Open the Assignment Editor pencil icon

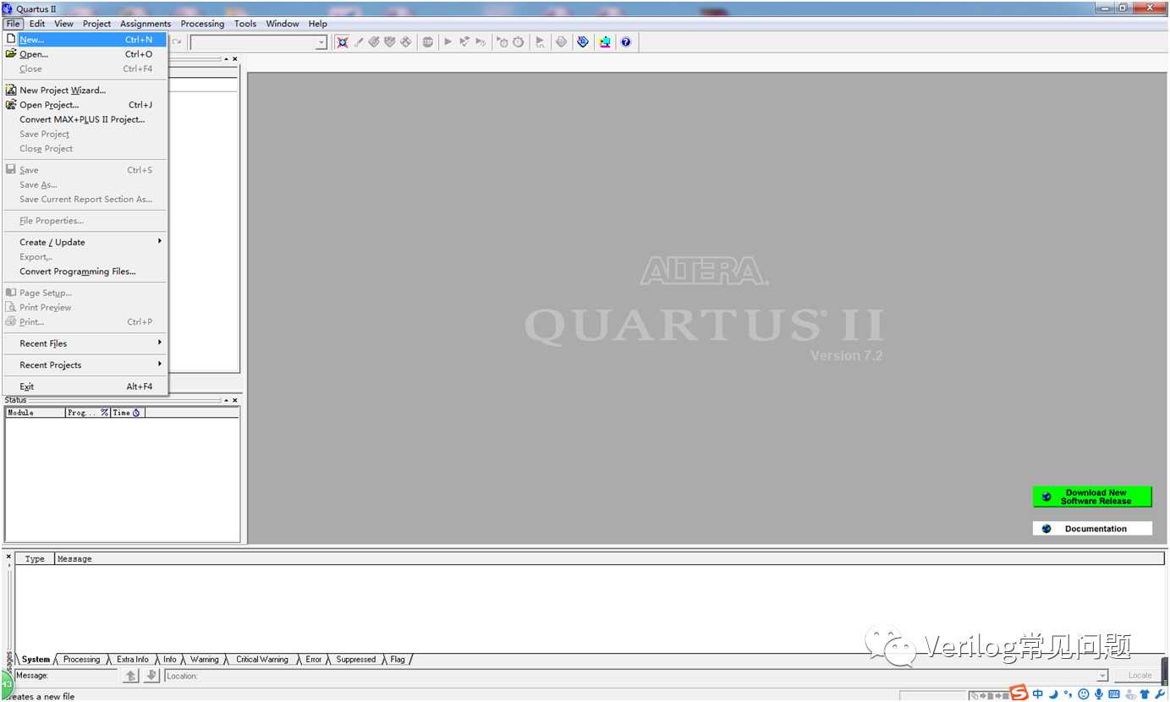(359, 42)
